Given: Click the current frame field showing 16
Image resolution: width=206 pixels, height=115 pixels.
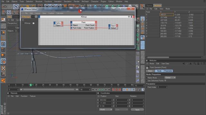Looking at the screenshot, I should tap(139, 86).
